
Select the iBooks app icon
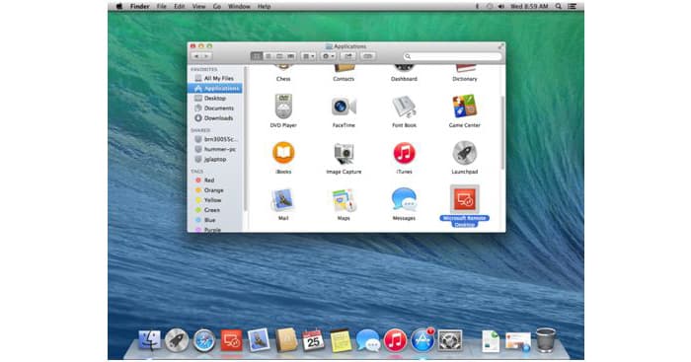pyautogui.click(x=283, y=153)
